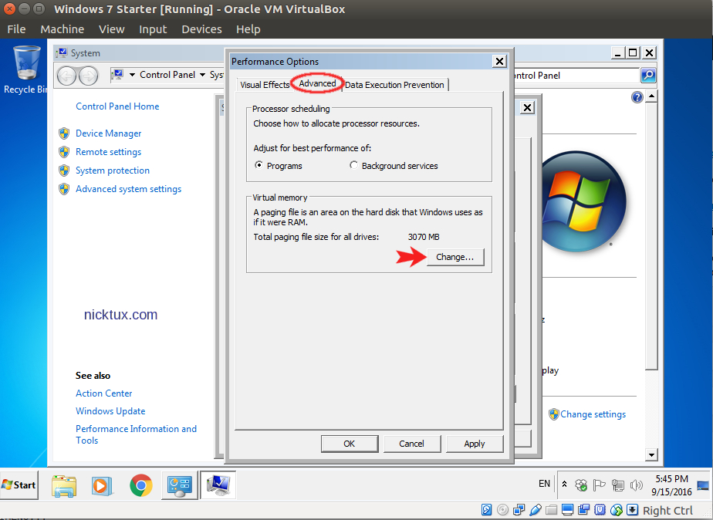Viewport: 713px width, 520px height.
Task: Click the Explorer back arrow button
Action: pyautogui.click(x=67, y=76)
